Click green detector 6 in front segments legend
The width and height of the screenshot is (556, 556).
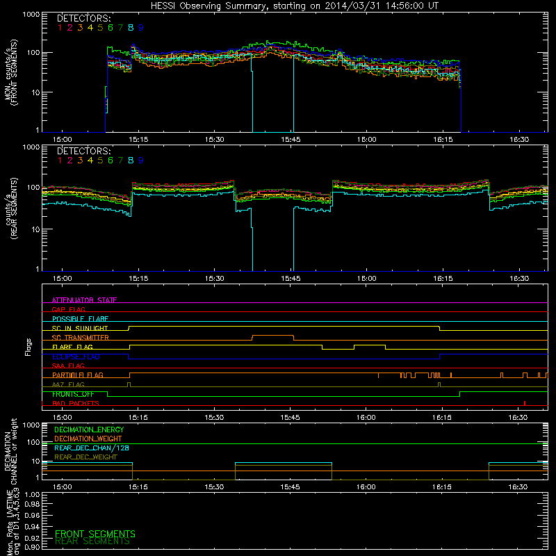pos(111,28)
